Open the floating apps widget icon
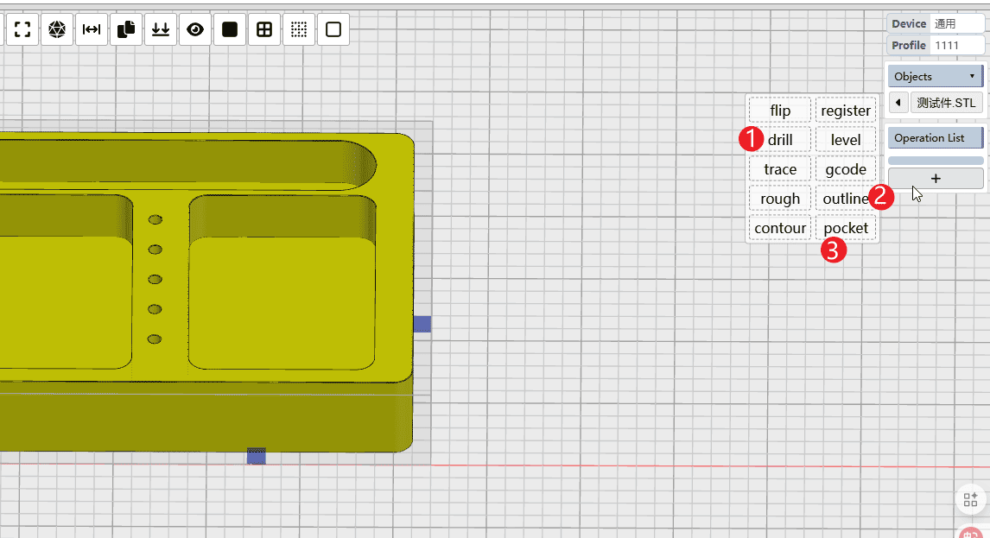990x538 pixels. pyautogui.click(x=970, y=499)
